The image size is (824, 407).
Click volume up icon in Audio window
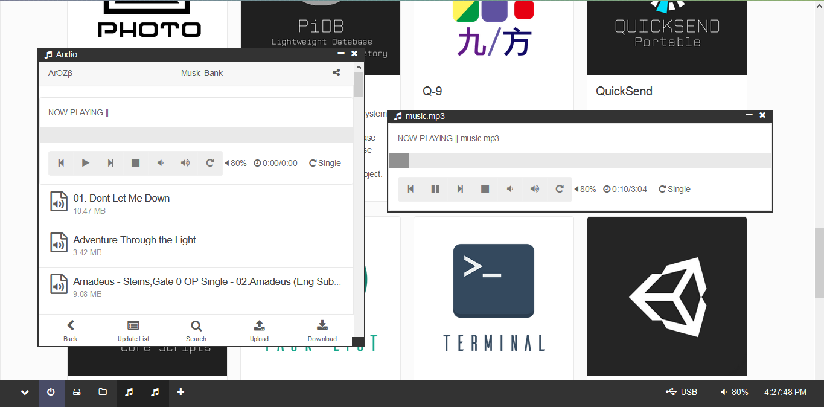(x=185, y=163)
